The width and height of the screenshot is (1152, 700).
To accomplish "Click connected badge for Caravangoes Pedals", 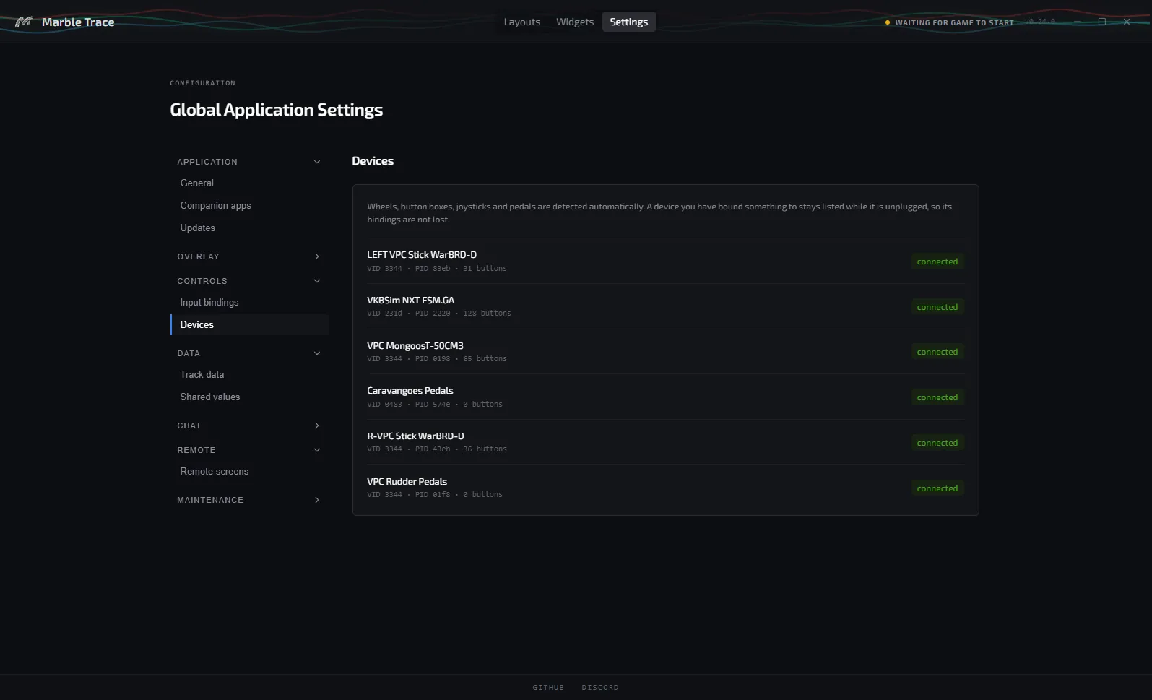I will pos(937,397).
